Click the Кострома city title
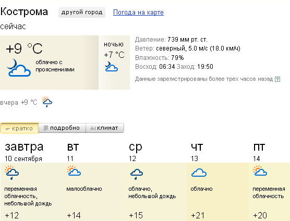 24,11
